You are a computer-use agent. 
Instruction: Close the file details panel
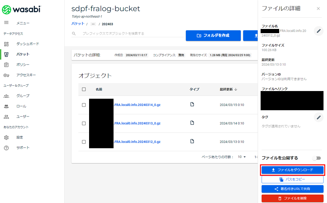pos(318,8)
